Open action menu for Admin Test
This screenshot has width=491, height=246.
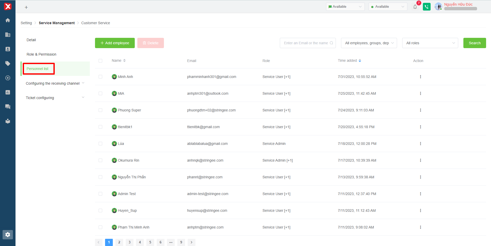421,194
